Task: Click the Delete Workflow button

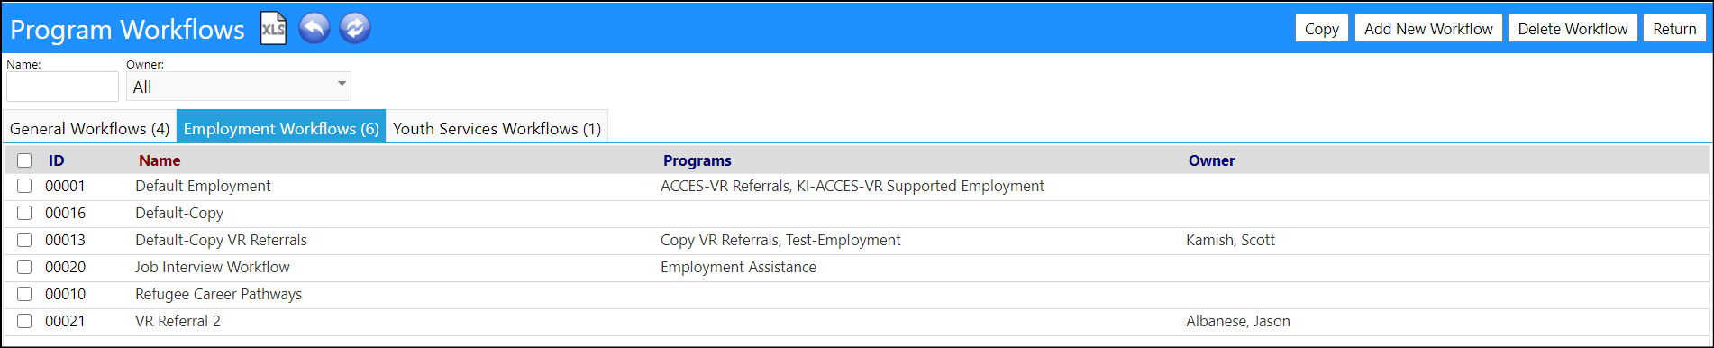Action: (x=1573, y=29)
